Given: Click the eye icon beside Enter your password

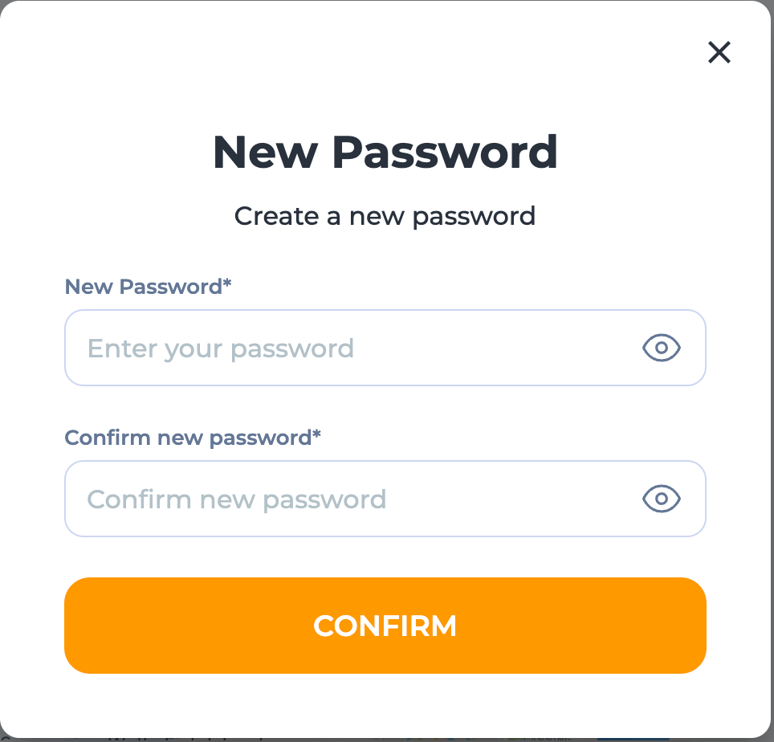Looking at the screenshot, I should (x=661, y=348).
